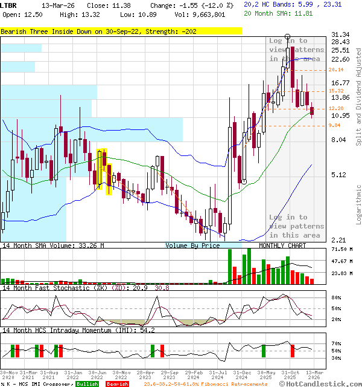The image size is (362, 387).
Task: Open the HotCandlestick.com link
Action: point(320,384)
